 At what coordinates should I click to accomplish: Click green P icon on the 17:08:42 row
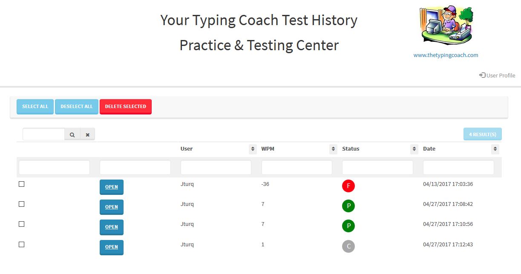point(348,206)
